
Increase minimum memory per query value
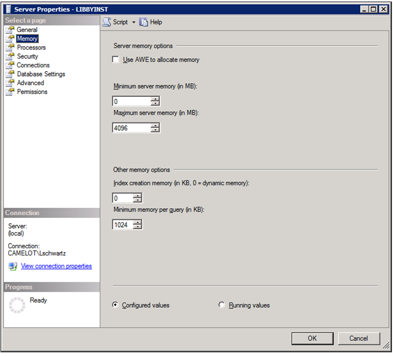pos(137,222)
